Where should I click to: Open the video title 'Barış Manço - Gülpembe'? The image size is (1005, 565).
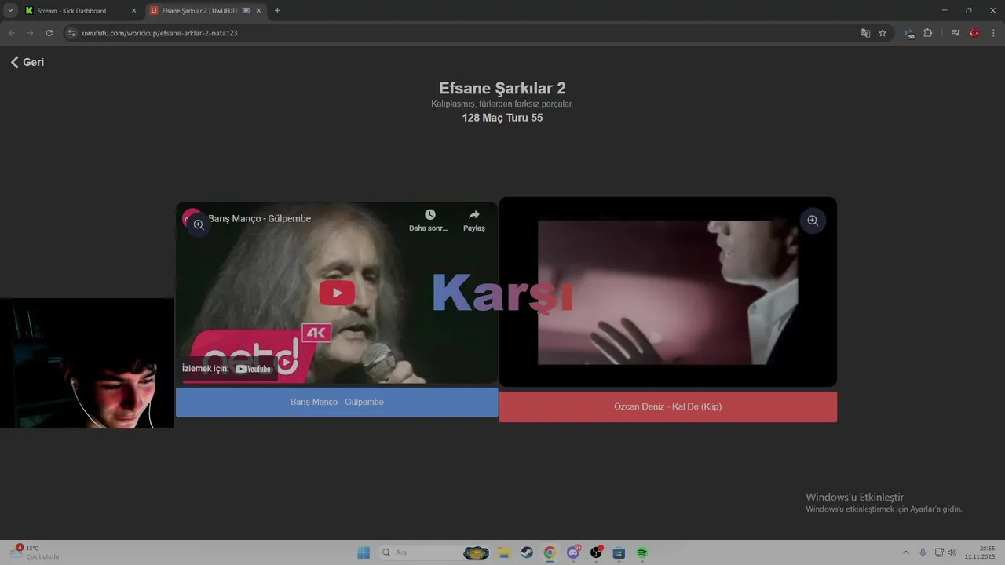(x=260, y=218)
